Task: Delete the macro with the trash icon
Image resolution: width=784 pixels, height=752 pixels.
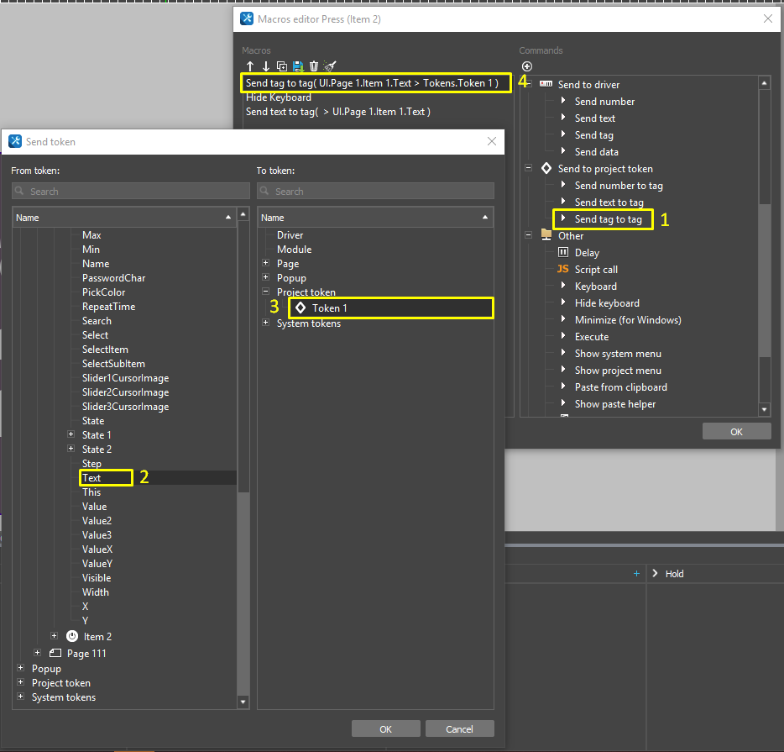Action: [x=314, y=66]
